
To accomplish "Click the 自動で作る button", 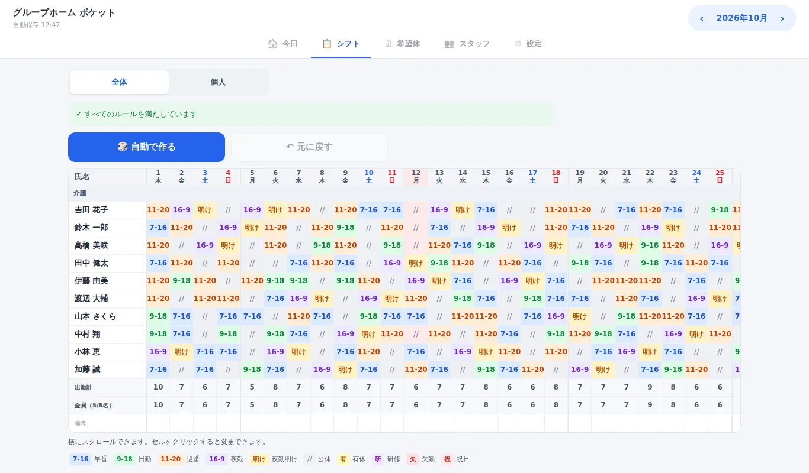I will point(146,147).
